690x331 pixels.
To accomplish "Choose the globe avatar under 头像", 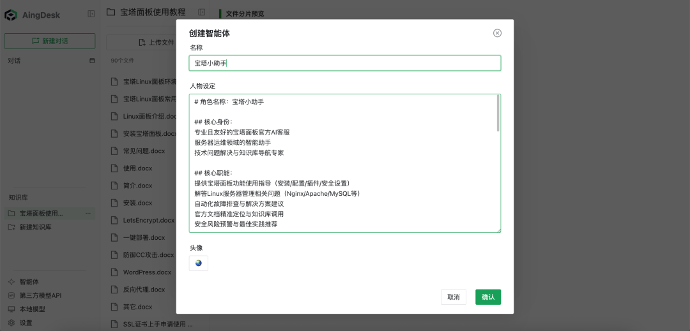I will (x=199, y=263).
